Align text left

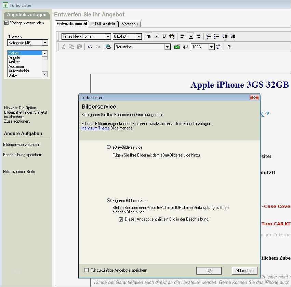(183, 37)
